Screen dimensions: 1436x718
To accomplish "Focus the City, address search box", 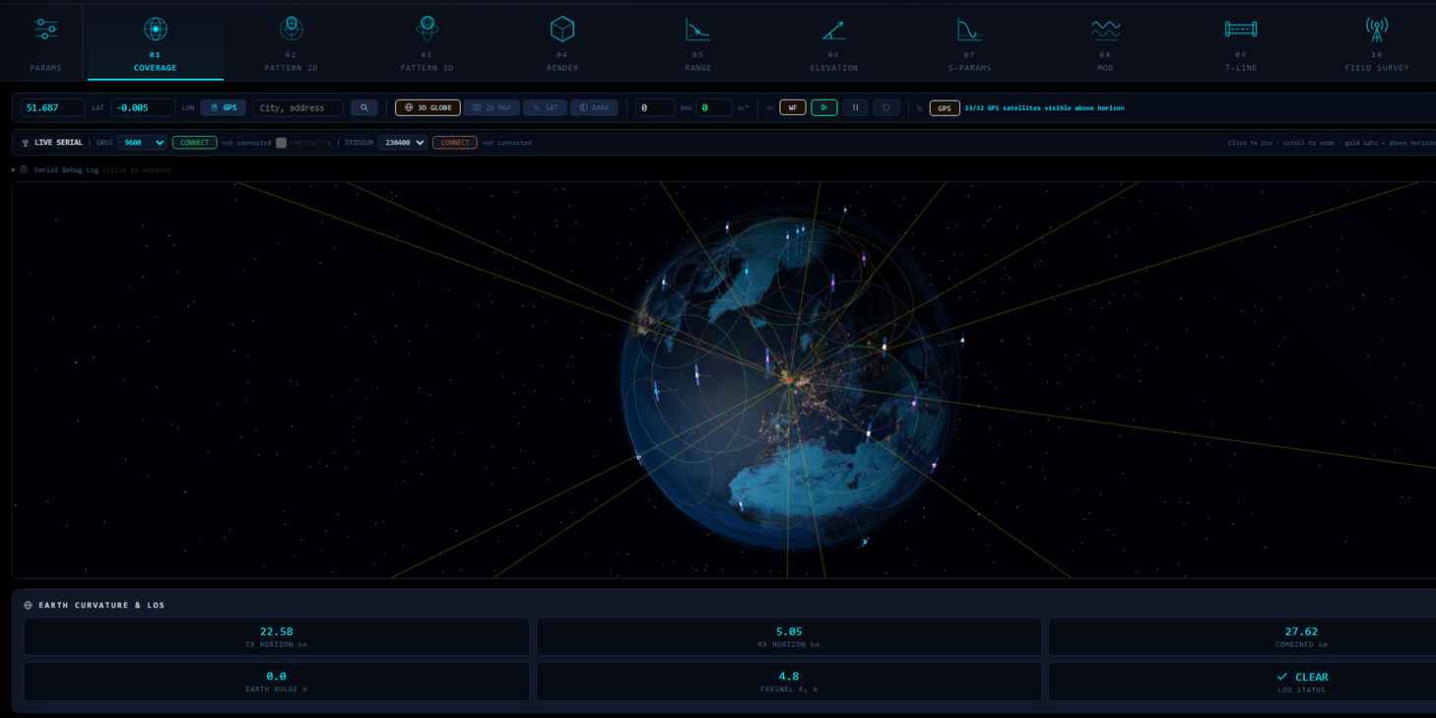I will tap(298, 107).
